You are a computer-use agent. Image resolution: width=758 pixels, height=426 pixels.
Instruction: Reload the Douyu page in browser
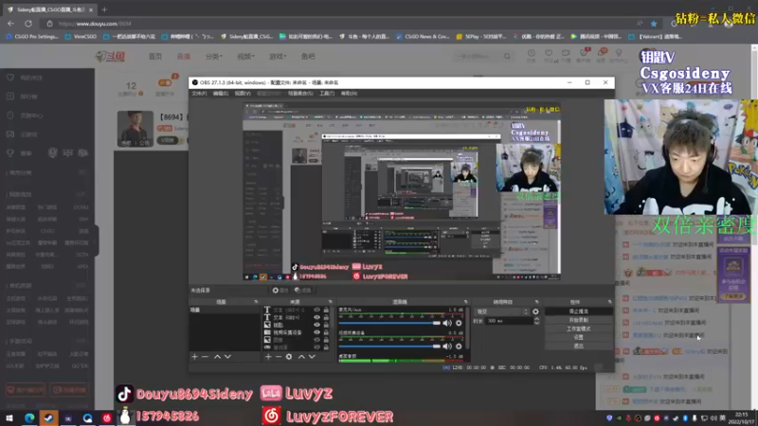pyautogui.click(x=28, y=23)
